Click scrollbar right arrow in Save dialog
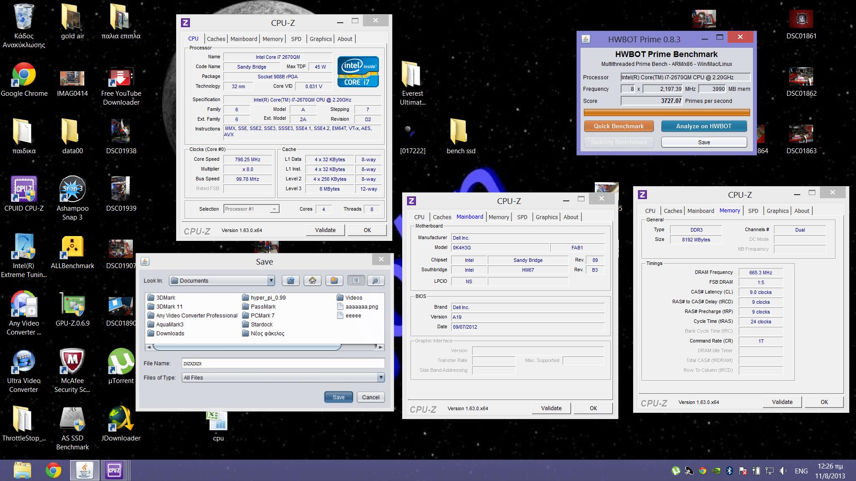This screenshot has width=856, height=481. click(x=380, y=346)
